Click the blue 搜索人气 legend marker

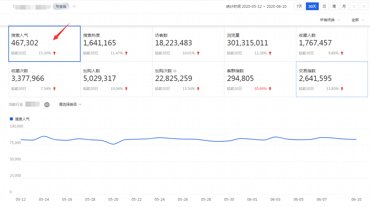pyautogui.click(x=11, y=119)
